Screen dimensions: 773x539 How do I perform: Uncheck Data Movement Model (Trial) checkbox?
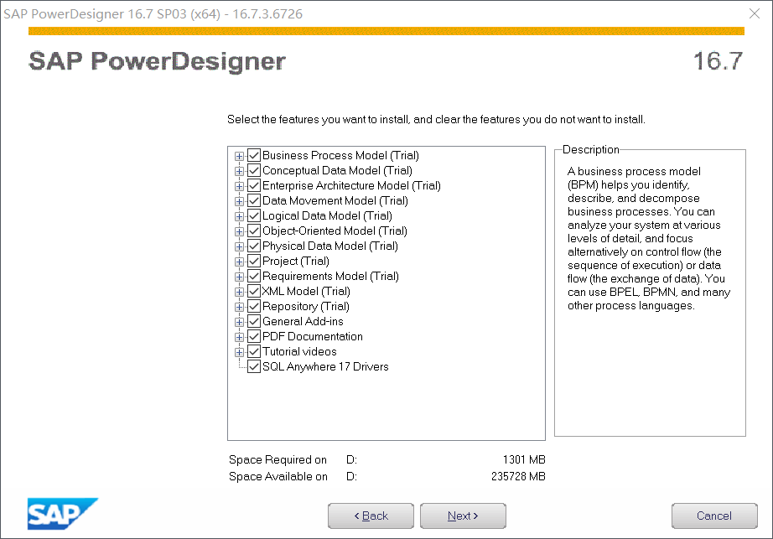coord(254,201)
